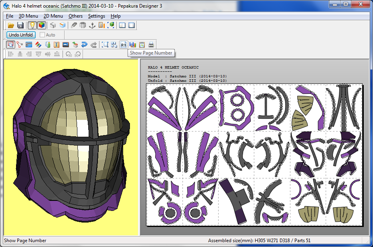Click the rotate 90 counterclockwise icon
Screen dimensions: 373x247
point(69,54)
